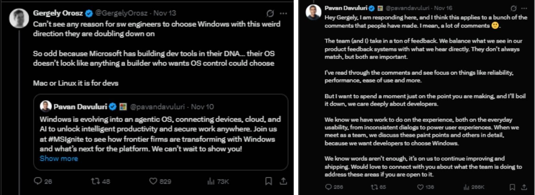Viewport: 535px width, 195px height.
Task: View analytics showing 73K views
Action: point(211,181)
